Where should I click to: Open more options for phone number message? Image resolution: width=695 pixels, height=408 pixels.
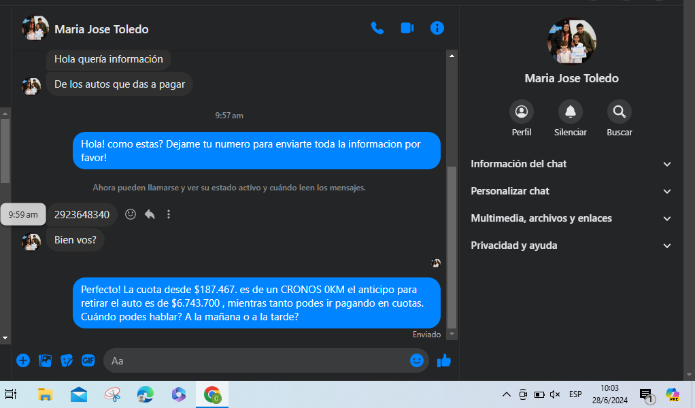[169, 214]
